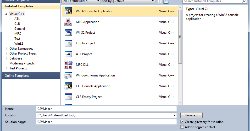Select the CLR Empty Project icon

(x=68, y=97)
